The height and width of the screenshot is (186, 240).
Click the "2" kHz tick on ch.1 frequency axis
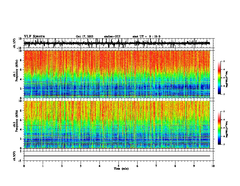pos(21,88)
